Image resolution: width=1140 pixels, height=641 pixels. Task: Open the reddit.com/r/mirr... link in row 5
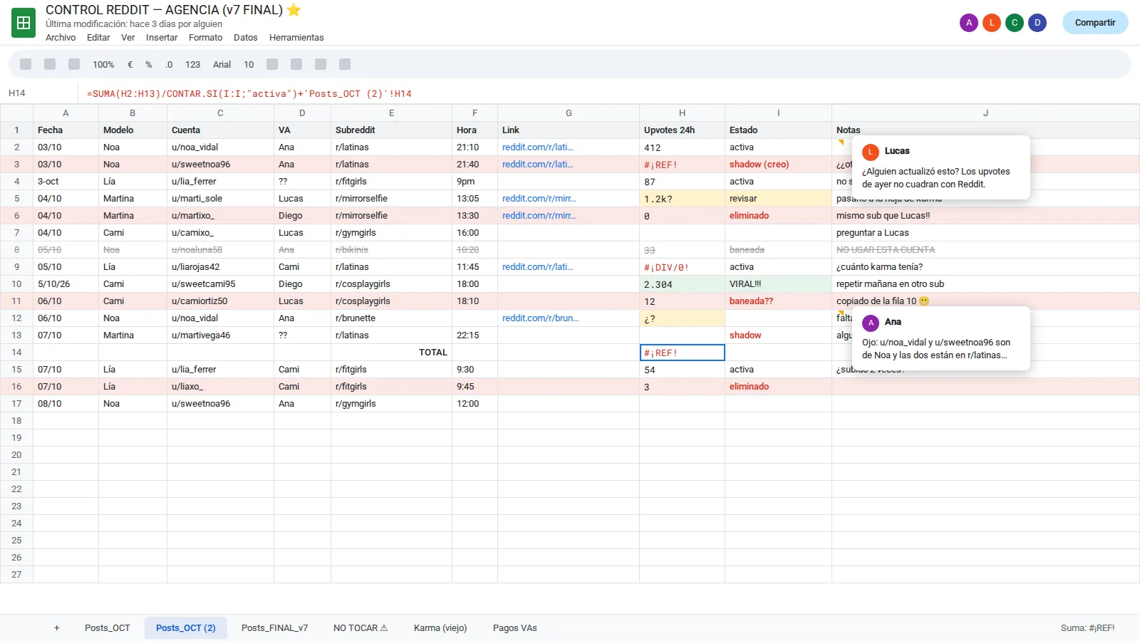[539, 199]
